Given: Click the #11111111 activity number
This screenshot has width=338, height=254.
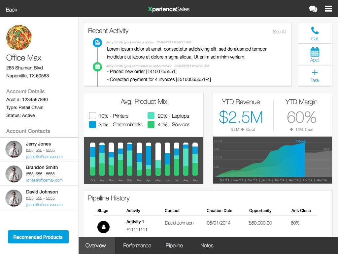Looking at the screenshot, I should point(137,230).
